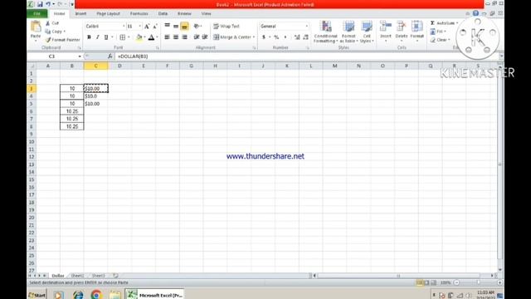531x299 pixels.
Task: Apply the red Font Color
Action: [x=151, y=37]
